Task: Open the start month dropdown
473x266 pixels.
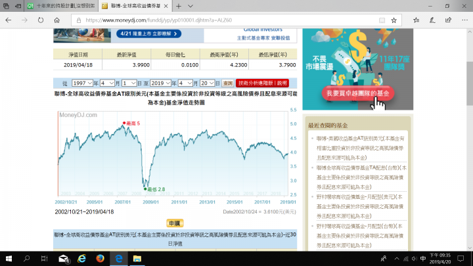Action: tap(107, 83)
